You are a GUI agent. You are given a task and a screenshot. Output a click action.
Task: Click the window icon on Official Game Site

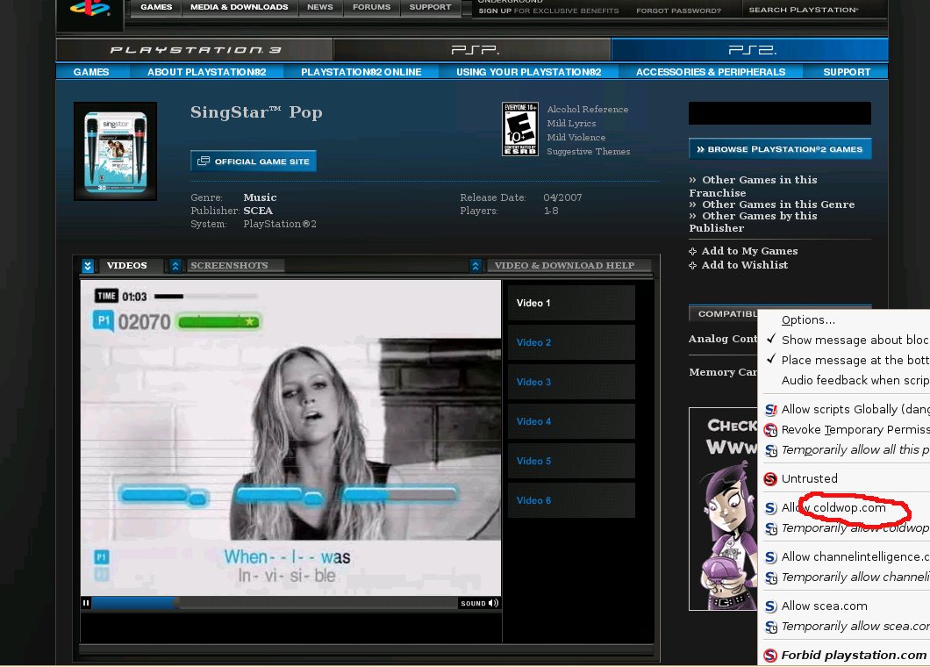pyautogui.click(x=204, y=161)
